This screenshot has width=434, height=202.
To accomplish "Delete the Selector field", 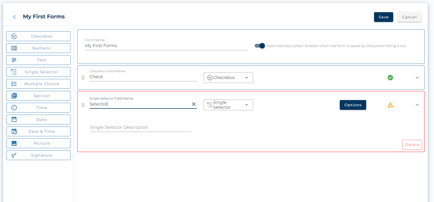I will tap(412, 145).
